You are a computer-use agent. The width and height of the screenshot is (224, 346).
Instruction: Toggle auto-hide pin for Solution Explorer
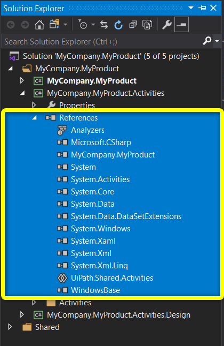point(202,8)
